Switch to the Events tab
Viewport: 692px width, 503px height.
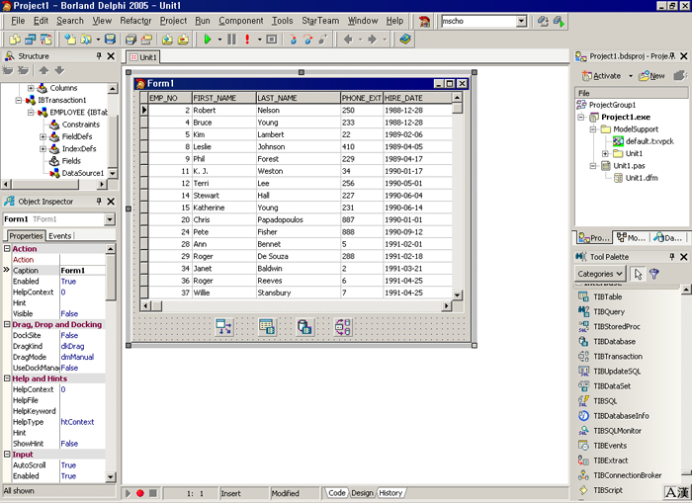[x=60, y=236]
